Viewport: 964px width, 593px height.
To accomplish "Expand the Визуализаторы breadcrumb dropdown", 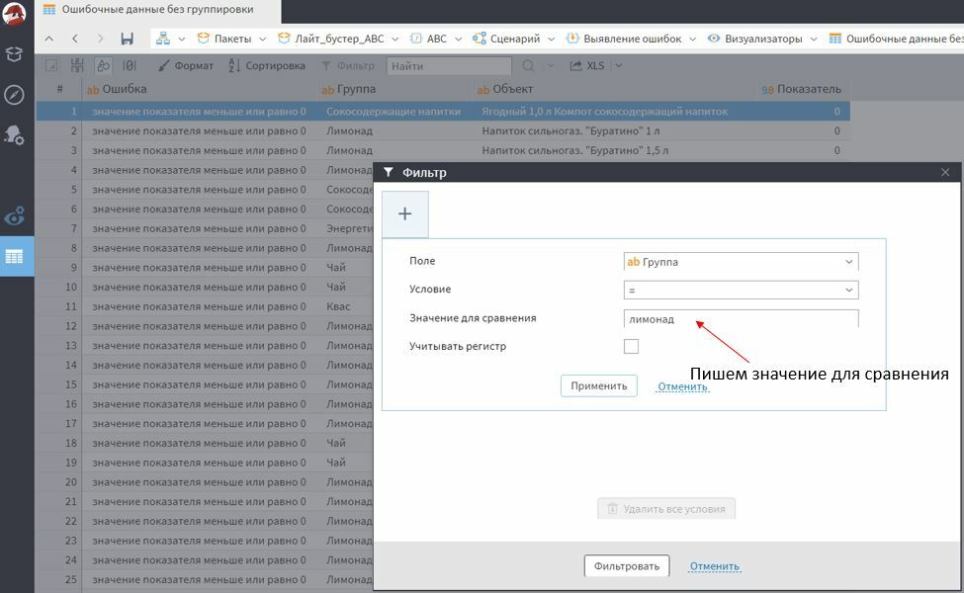I will (x=814, y=39).
